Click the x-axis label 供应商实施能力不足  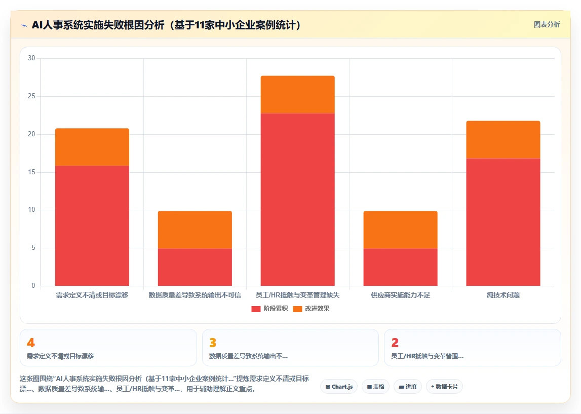[x=401, y=295]
